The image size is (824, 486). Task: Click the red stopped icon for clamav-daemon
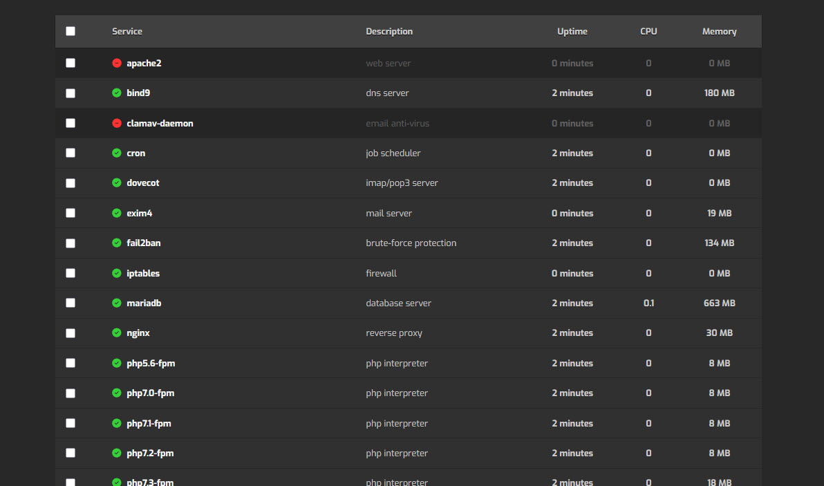click(x=117, y=124)
